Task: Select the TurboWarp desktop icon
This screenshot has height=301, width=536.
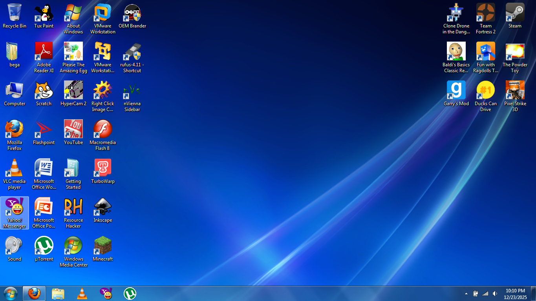Action: point(102,169)
